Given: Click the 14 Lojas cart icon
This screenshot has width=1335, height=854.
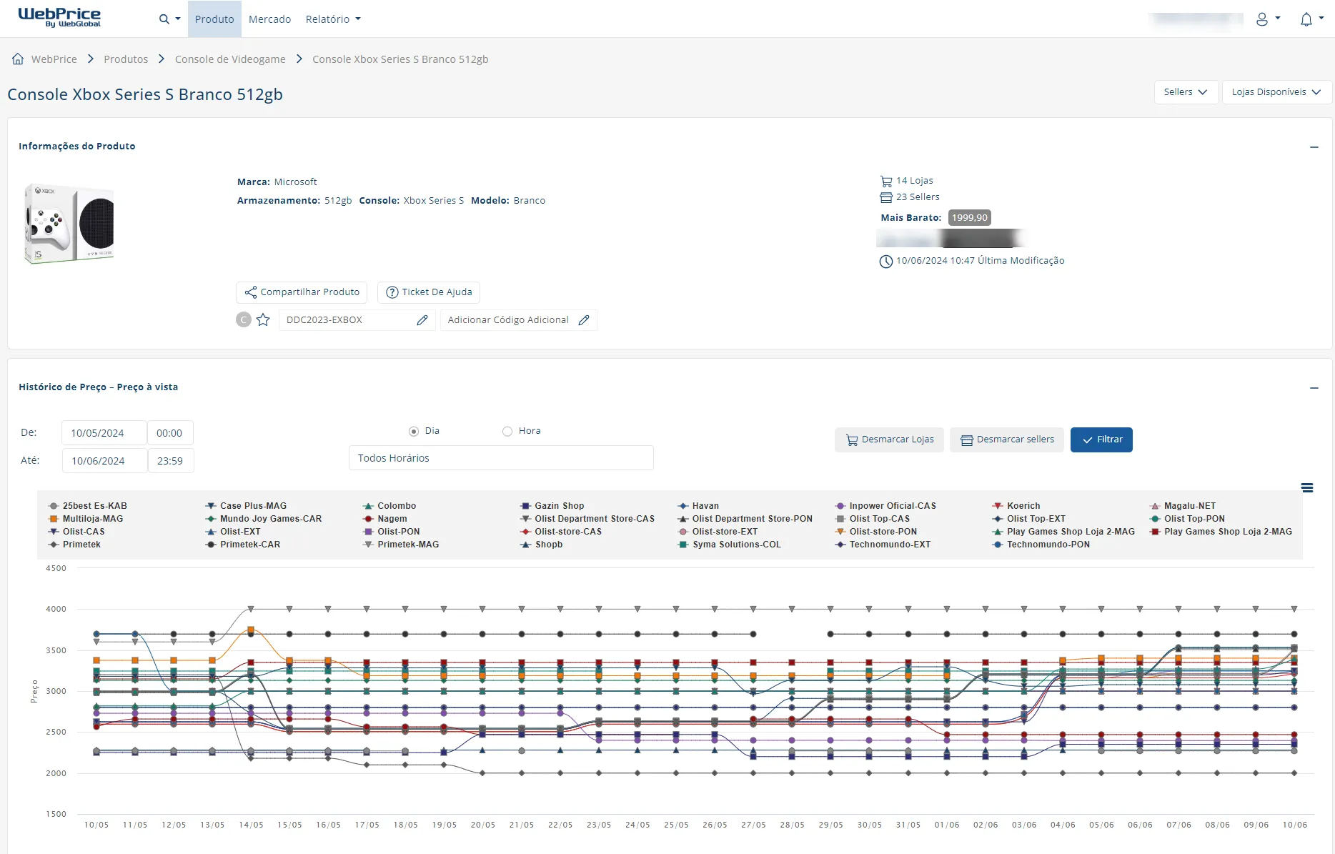Looking at the screenshot, I should 886,181.
